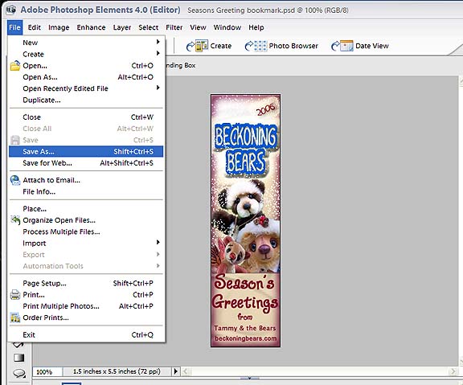Expand the New submenu
Viewport: 463px width, 385px height.
[86, 43]
